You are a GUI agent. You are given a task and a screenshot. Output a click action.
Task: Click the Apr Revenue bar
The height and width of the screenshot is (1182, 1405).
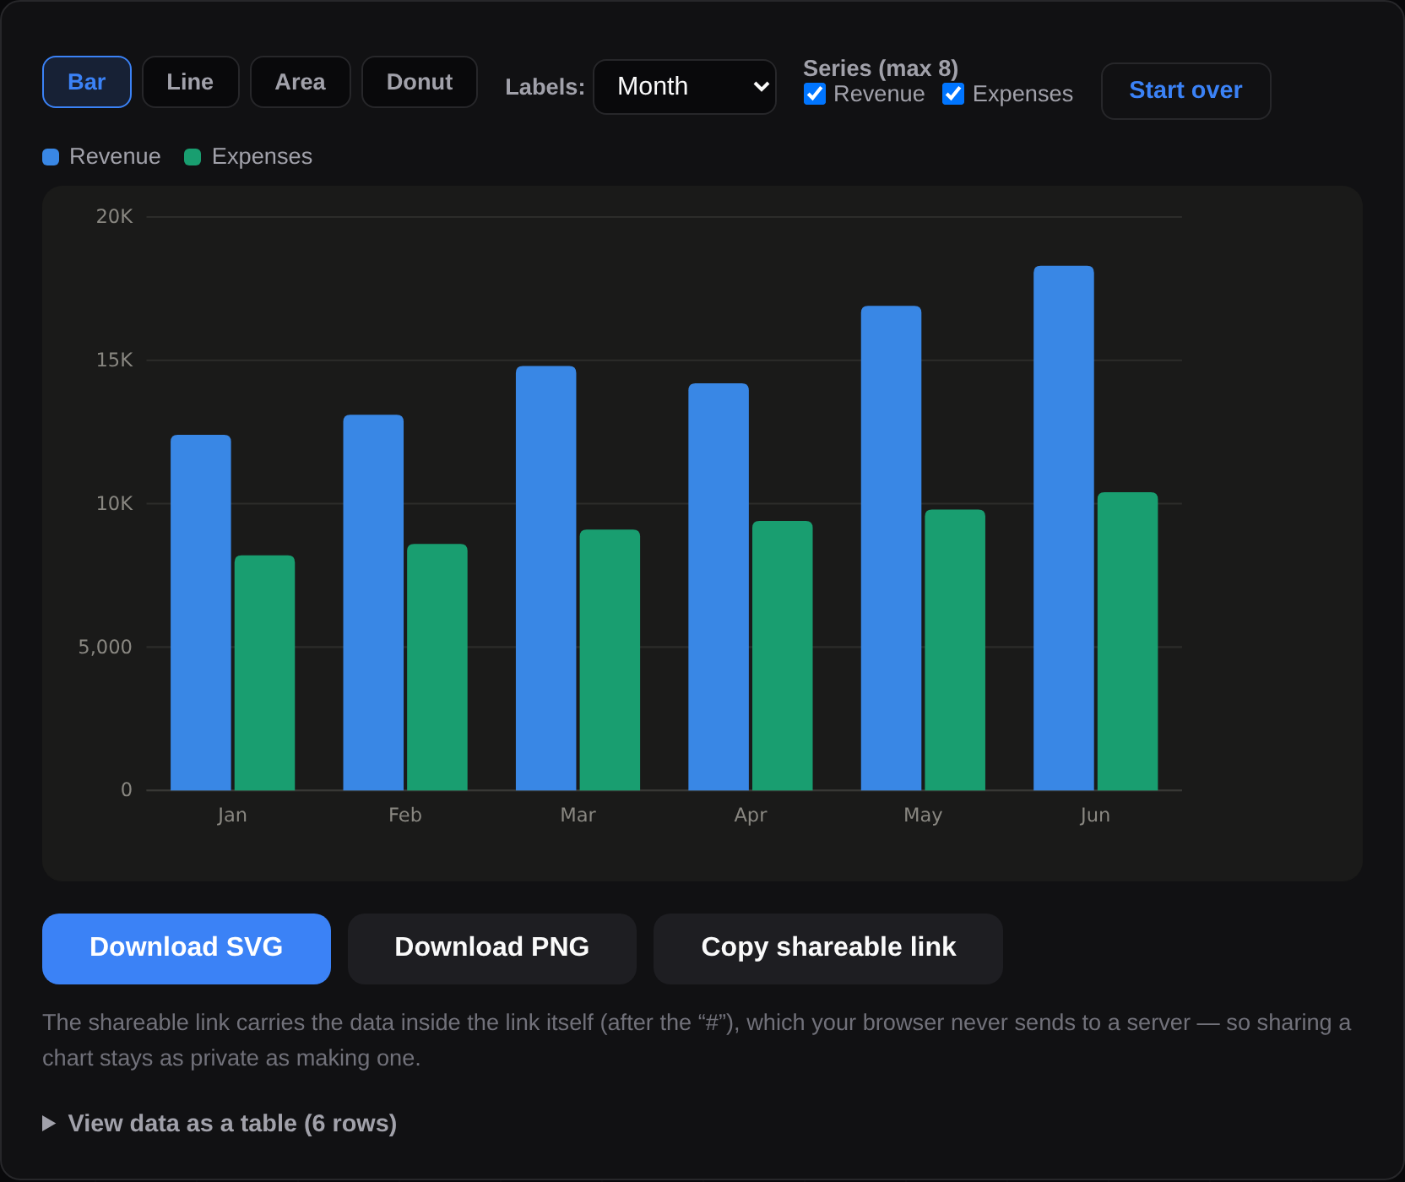click(719, 587)
